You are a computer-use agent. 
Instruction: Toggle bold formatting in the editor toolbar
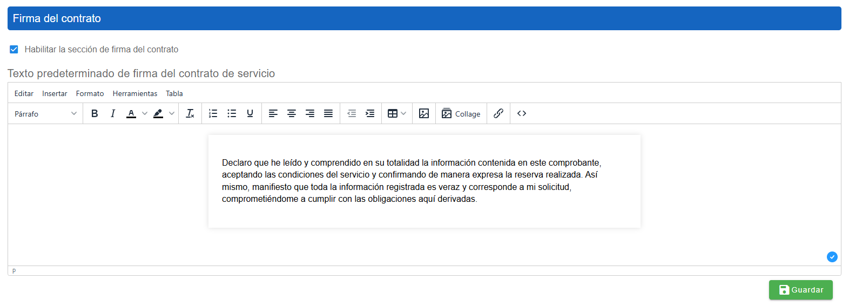(x=95, y=113)
